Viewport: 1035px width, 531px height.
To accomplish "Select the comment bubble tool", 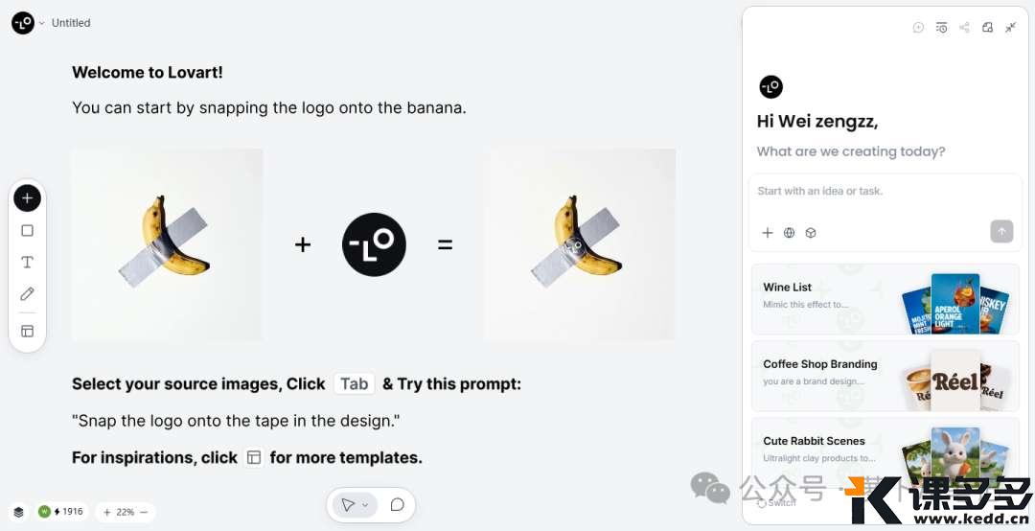I will click(x=398, y=505).
